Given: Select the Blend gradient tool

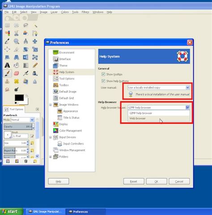Looking at the screenshot, I should pos(25,65).
